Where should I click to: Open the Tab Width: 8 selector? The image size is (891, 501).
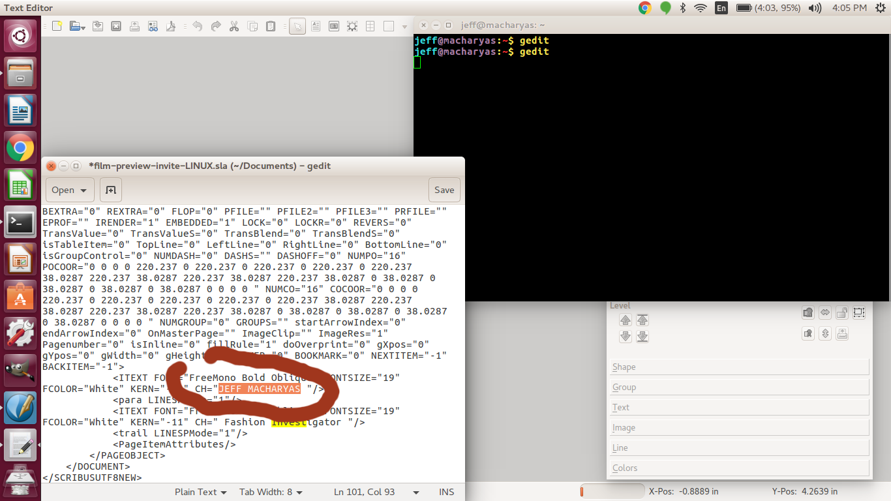(271, 492)
